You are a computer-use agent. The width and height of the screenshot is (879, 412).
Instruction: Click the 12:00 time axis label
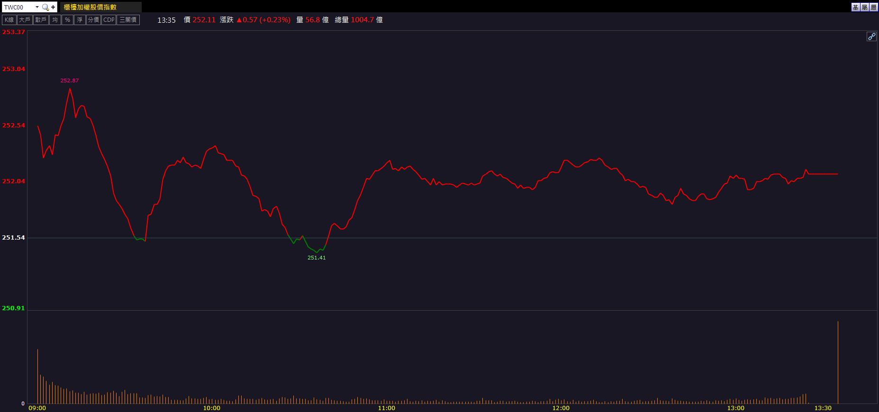pyautogui.click(x=561, y=408)
